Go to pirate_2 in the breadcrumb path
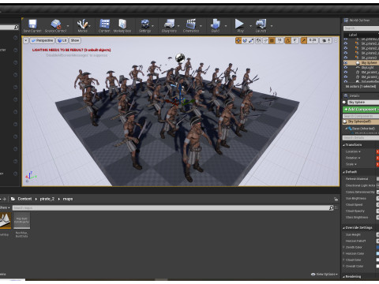Viewport: 379px width, 284px height. click(x=47, y=199)
